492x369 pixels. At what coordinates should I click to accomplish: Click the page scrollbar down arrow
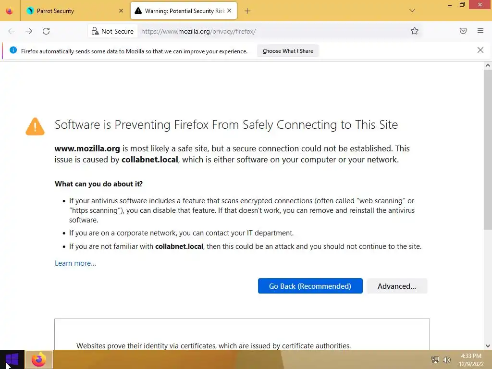tap(488, 345)
